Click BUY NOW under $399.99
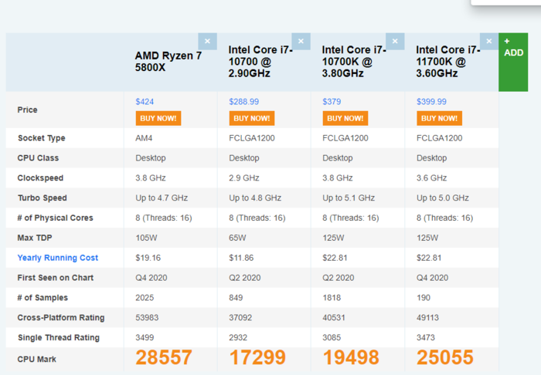541x375 pixels. tap(439, 118)
